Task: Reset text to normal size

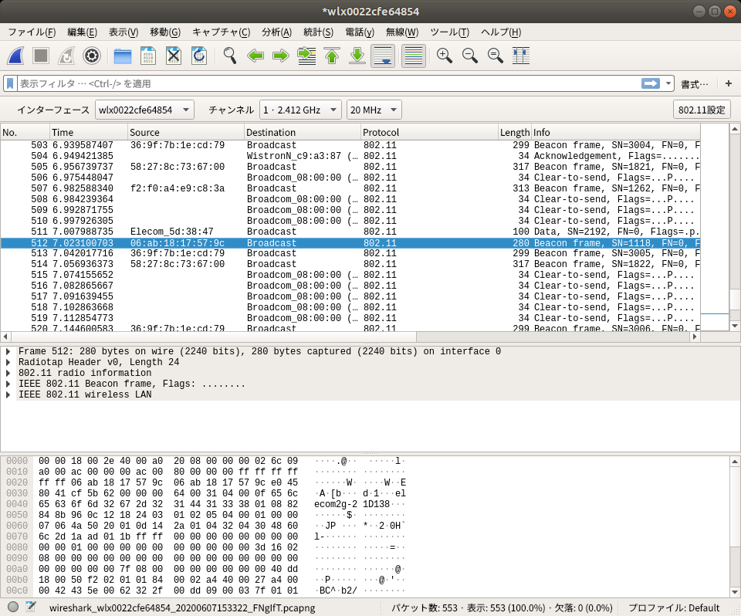Action: pyautogui.click(x=496, y=56)
